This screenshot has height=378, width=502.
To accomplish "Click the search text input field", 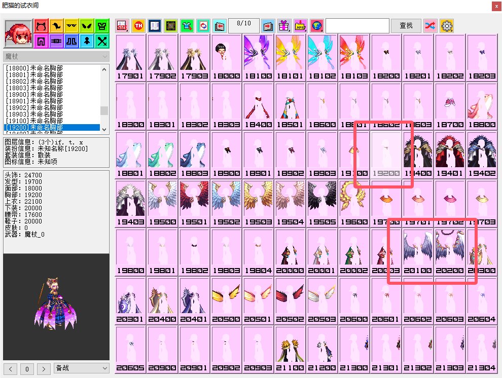I will point(357,25).
